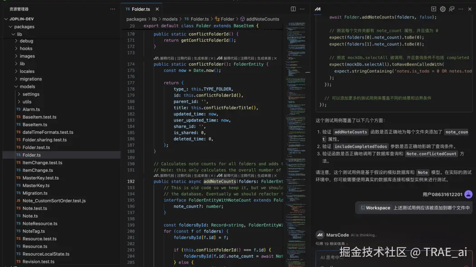
Task: Click the Workspace tag icon in message
Action: [362, 208]
